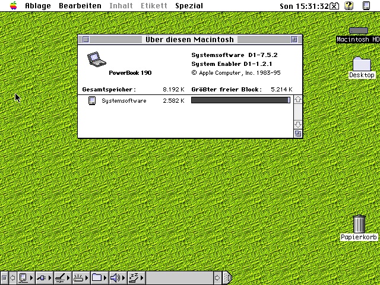
Task: Click the Apple Computer copyright line
Action: coord(236,73)
